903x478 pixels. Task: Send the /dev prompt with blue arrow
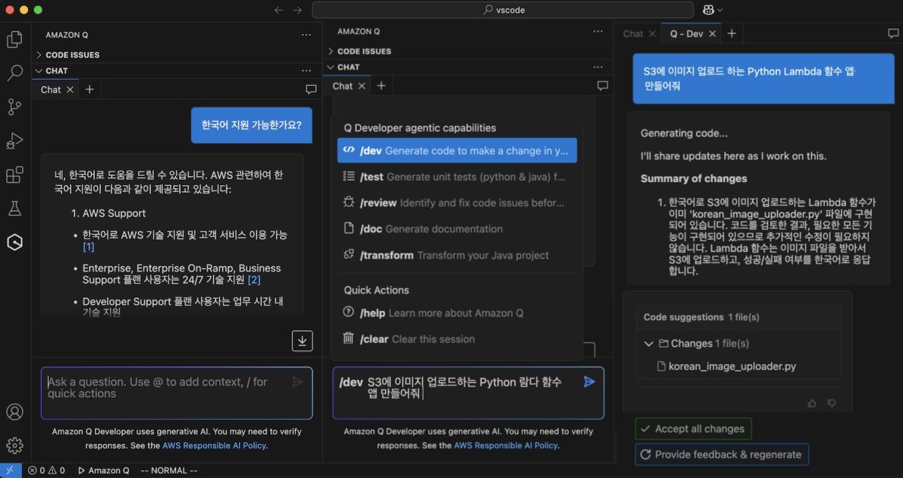[589, 382]
